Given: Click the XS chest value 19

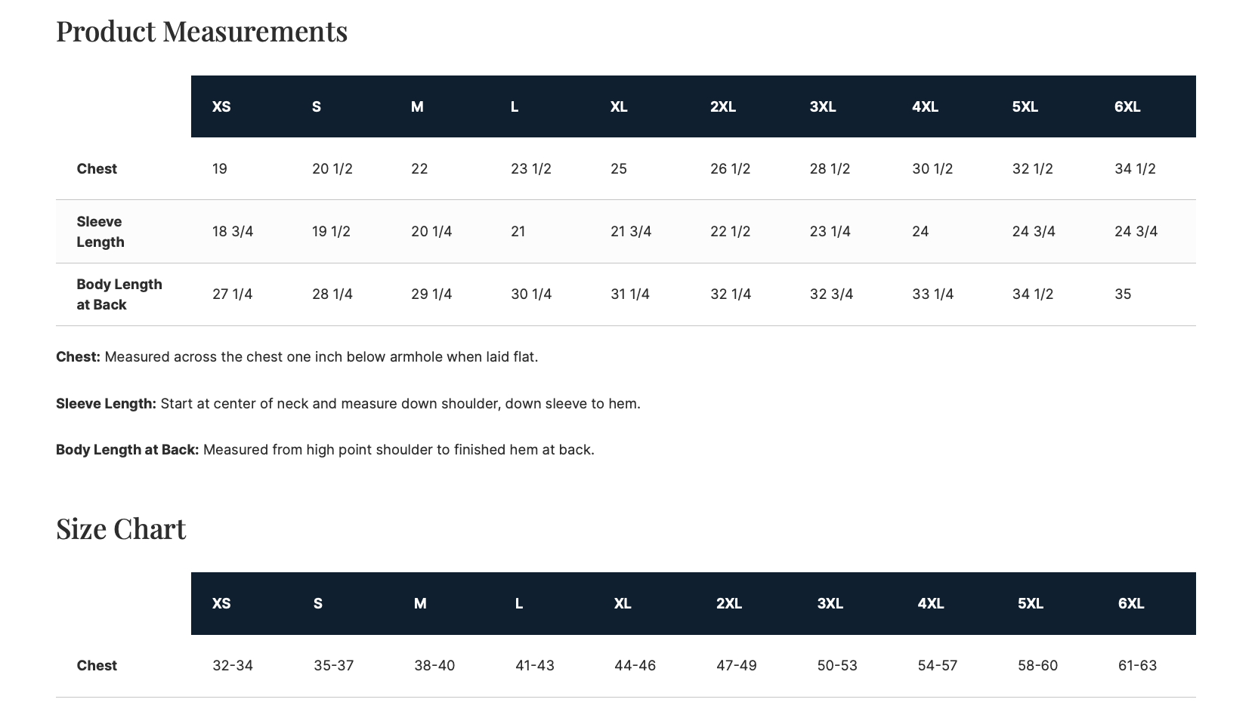Looking at the screenshot, I should (220, 168).
